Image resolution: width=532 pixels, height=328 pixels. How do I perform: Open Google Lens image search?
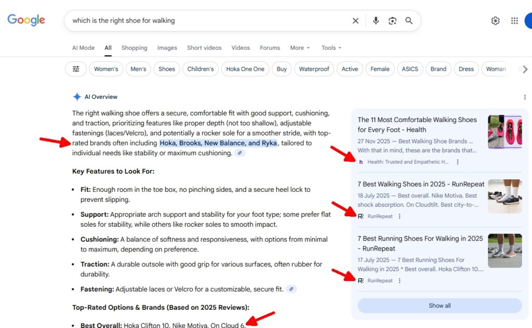392,21
